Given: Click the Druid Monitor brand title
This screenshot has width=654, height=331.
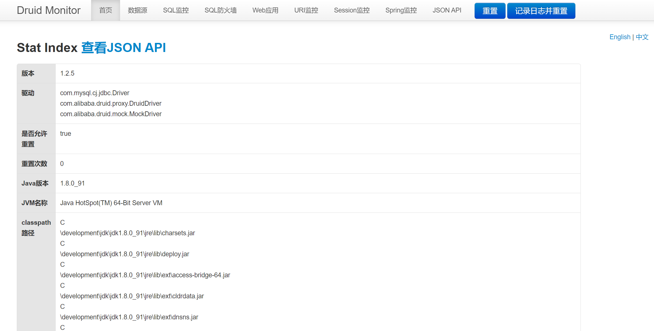Looking at the screenshot, I should click(49, 10).
